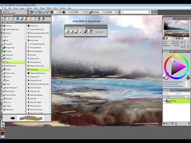This screenshot has height=143, width=191.
Task: Click the brush stroke preview thumbnail
Action: tap(31, 118)
